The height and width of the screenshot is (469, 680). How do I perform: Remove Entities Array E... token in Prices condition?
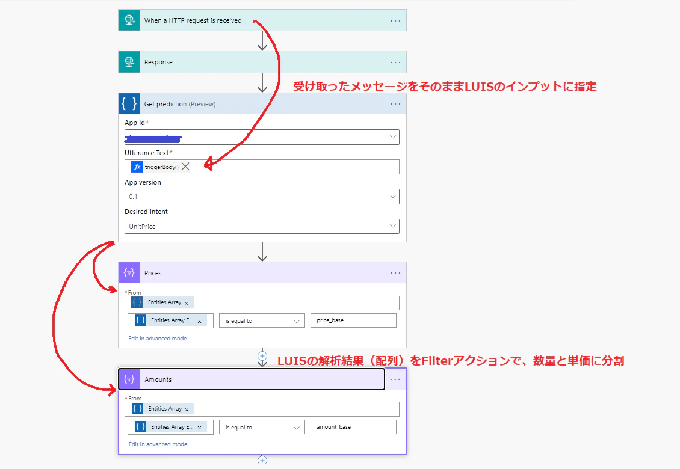tap(200, 321)
